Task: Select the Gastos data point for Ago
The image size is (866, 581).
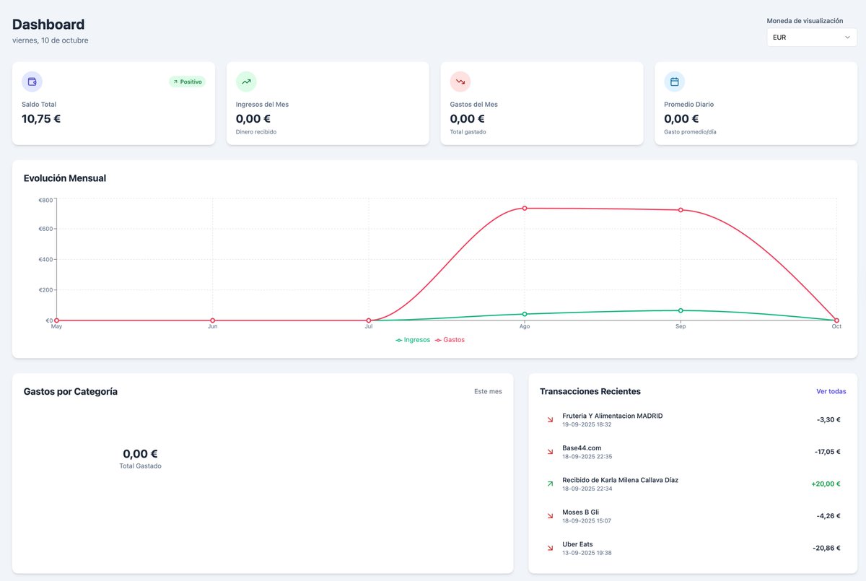Action: pos(525,208)
